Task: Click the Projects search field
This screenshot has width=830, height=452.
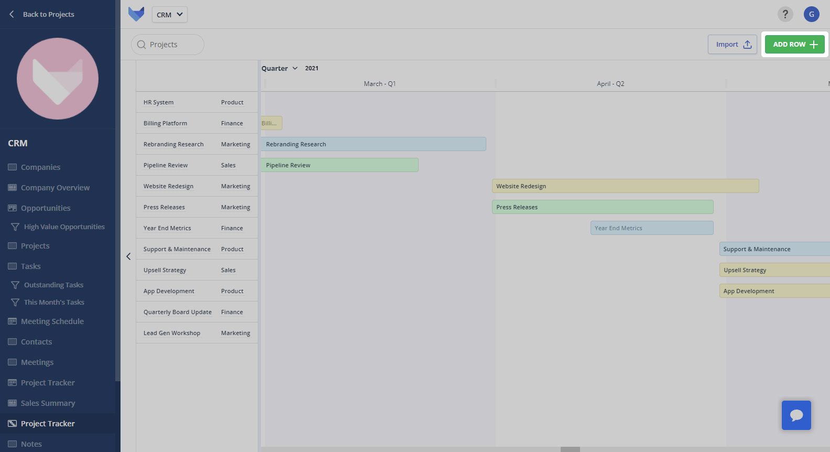Action: pyautogui.click(x=168, y=45)
